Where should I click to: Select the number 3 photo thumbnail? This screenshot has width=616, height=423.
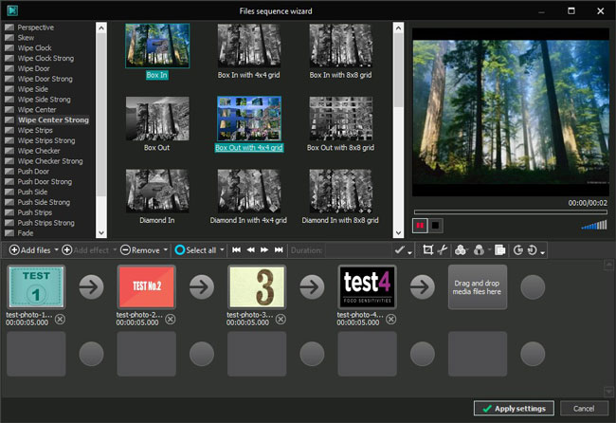pos(257,286)
